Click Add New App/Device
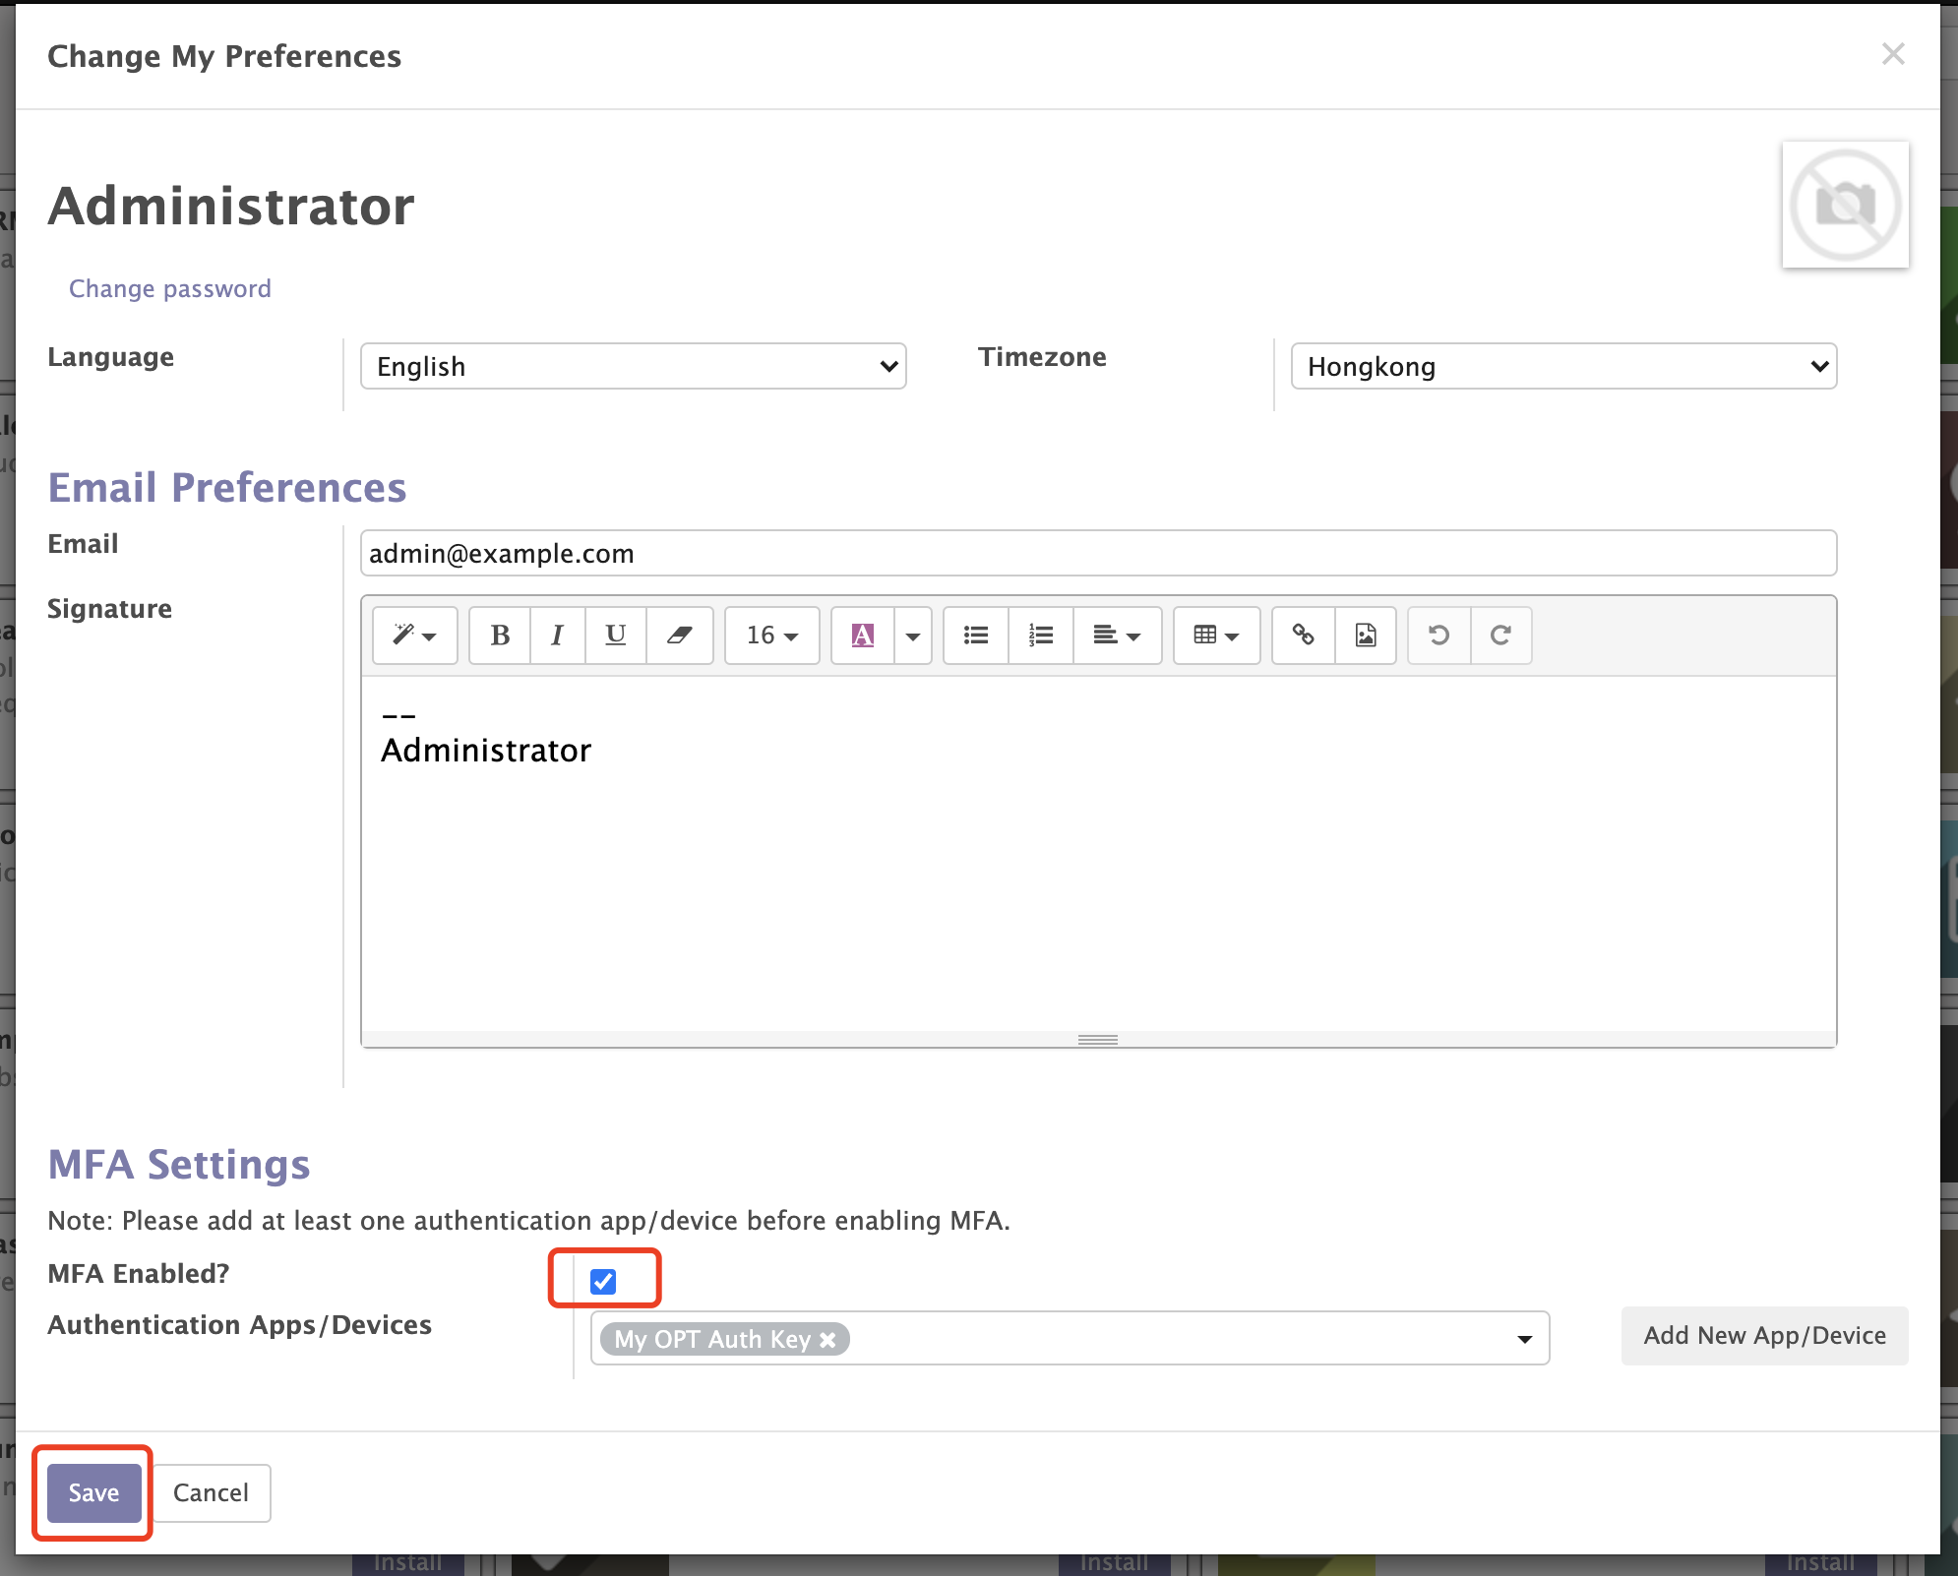The width and height of the screenshot is (1958, 1576). pyautogui.click(x=1764, y=1336)
